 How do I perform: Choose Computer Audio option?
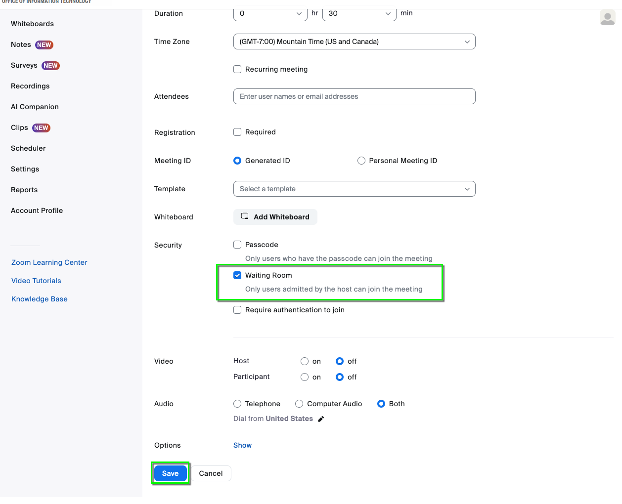(x=299, y=404)
